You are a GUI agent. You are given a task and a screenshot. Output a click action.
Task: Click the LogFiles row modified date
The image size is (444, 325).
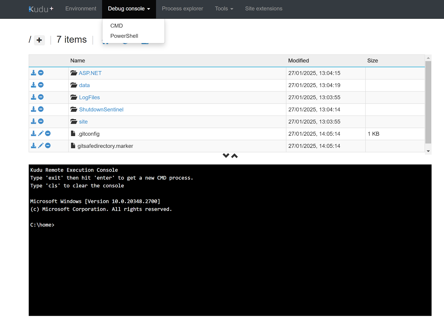pos(314,97)
